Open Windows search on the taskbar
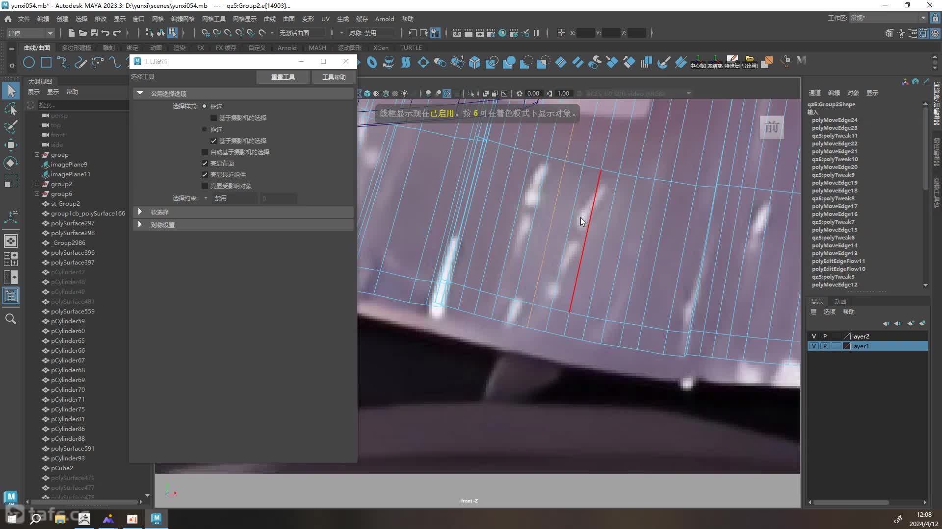This screenshot has height=529, width=942. [x=35, y=519]
